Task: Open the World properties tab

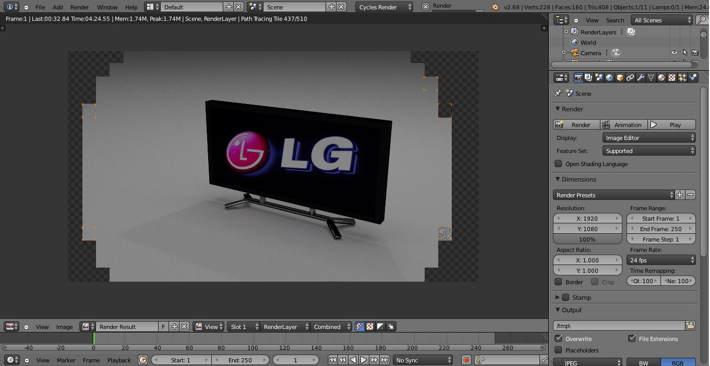Action: coord(609,78)
